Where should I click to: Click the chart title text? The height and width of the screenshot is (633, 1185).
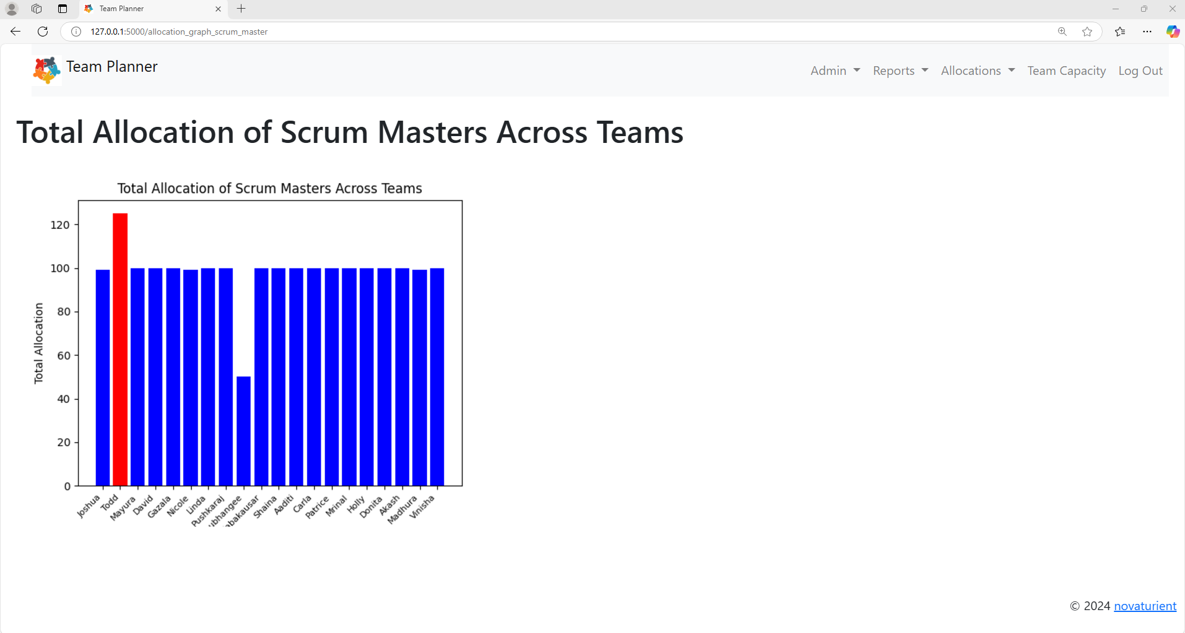pos(270,188)
